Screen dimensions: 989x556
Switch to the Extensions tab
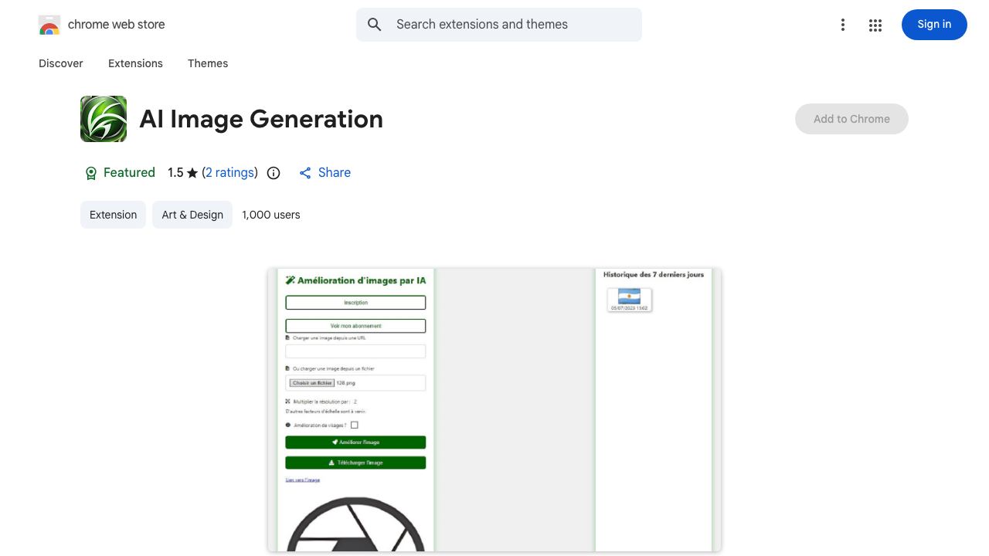[135, 63]
